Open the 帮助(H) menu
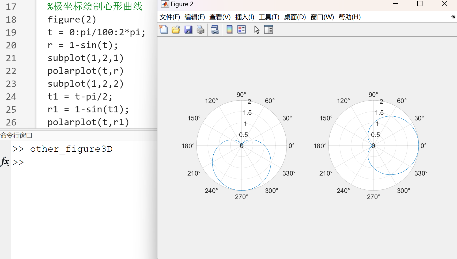 (x=350, y=17)
